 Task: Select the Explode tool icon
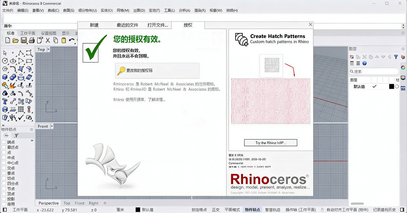13,85
